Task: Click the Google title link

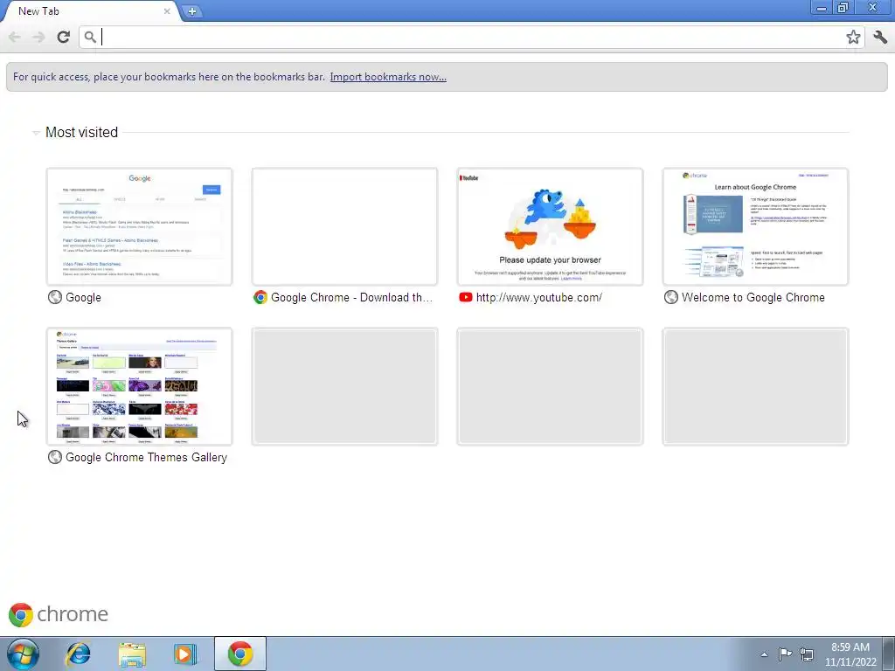Action: (x=83, y=297)
